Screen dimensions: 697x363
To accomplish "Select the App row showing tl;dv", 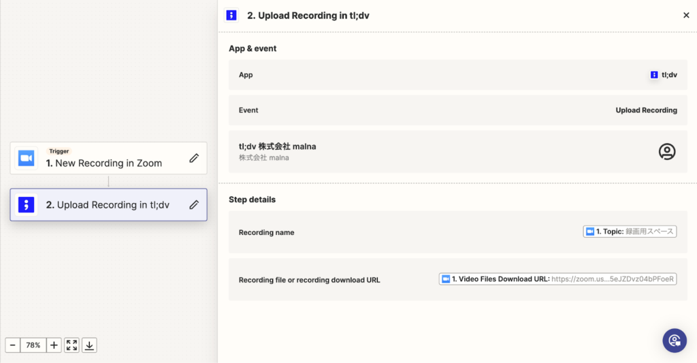I will [x=458, y=75].
